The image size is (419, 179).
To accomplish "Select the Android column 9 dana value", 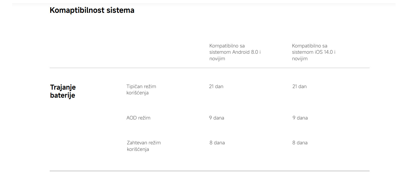I will click(216, 118).
